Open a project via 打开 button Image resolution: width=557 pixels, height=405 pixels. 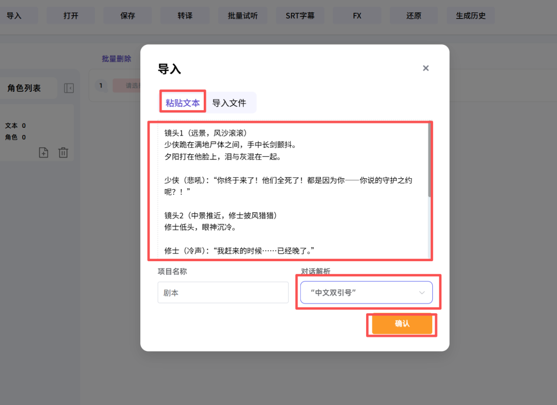[x=70, y=15]
